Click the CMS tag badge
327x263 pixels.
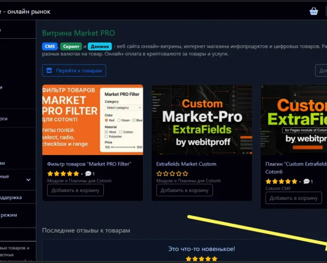point(50,46)
